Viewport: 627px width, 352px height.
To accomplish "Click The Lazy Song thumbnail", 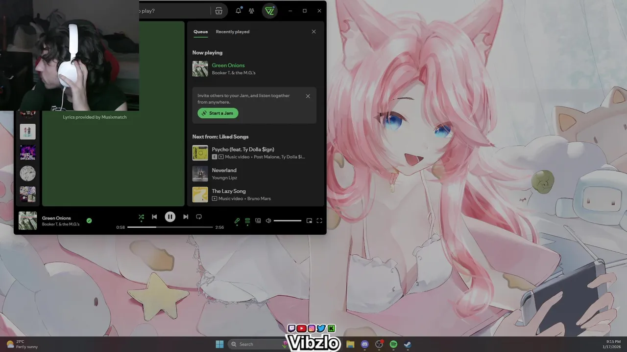I will pos(200,195).
